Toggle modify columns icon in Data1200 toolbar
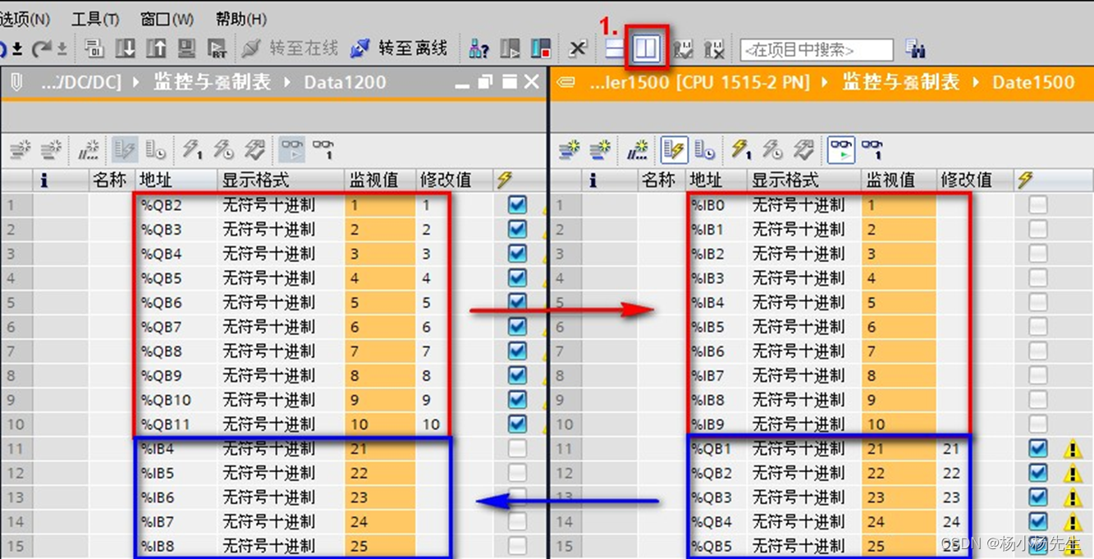Screen dimensions: 1094x559 pyautogui.click(x=125, y=149)
